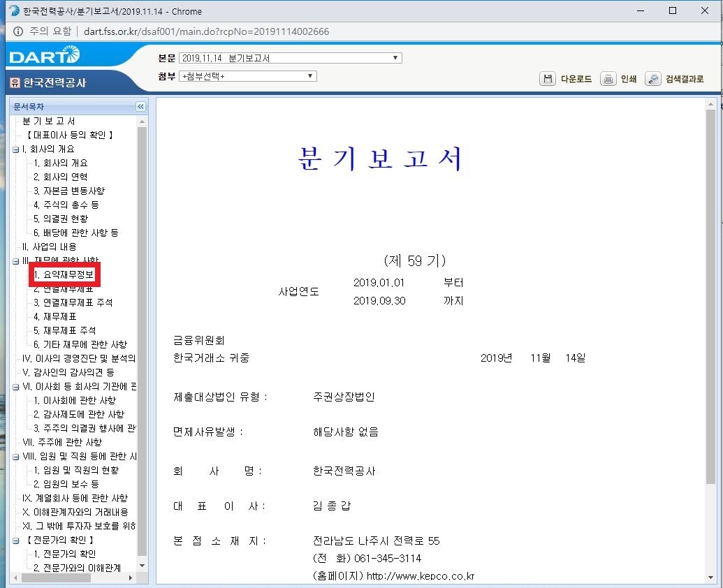Click the outline panel scroll up arrow

point(142,122)
